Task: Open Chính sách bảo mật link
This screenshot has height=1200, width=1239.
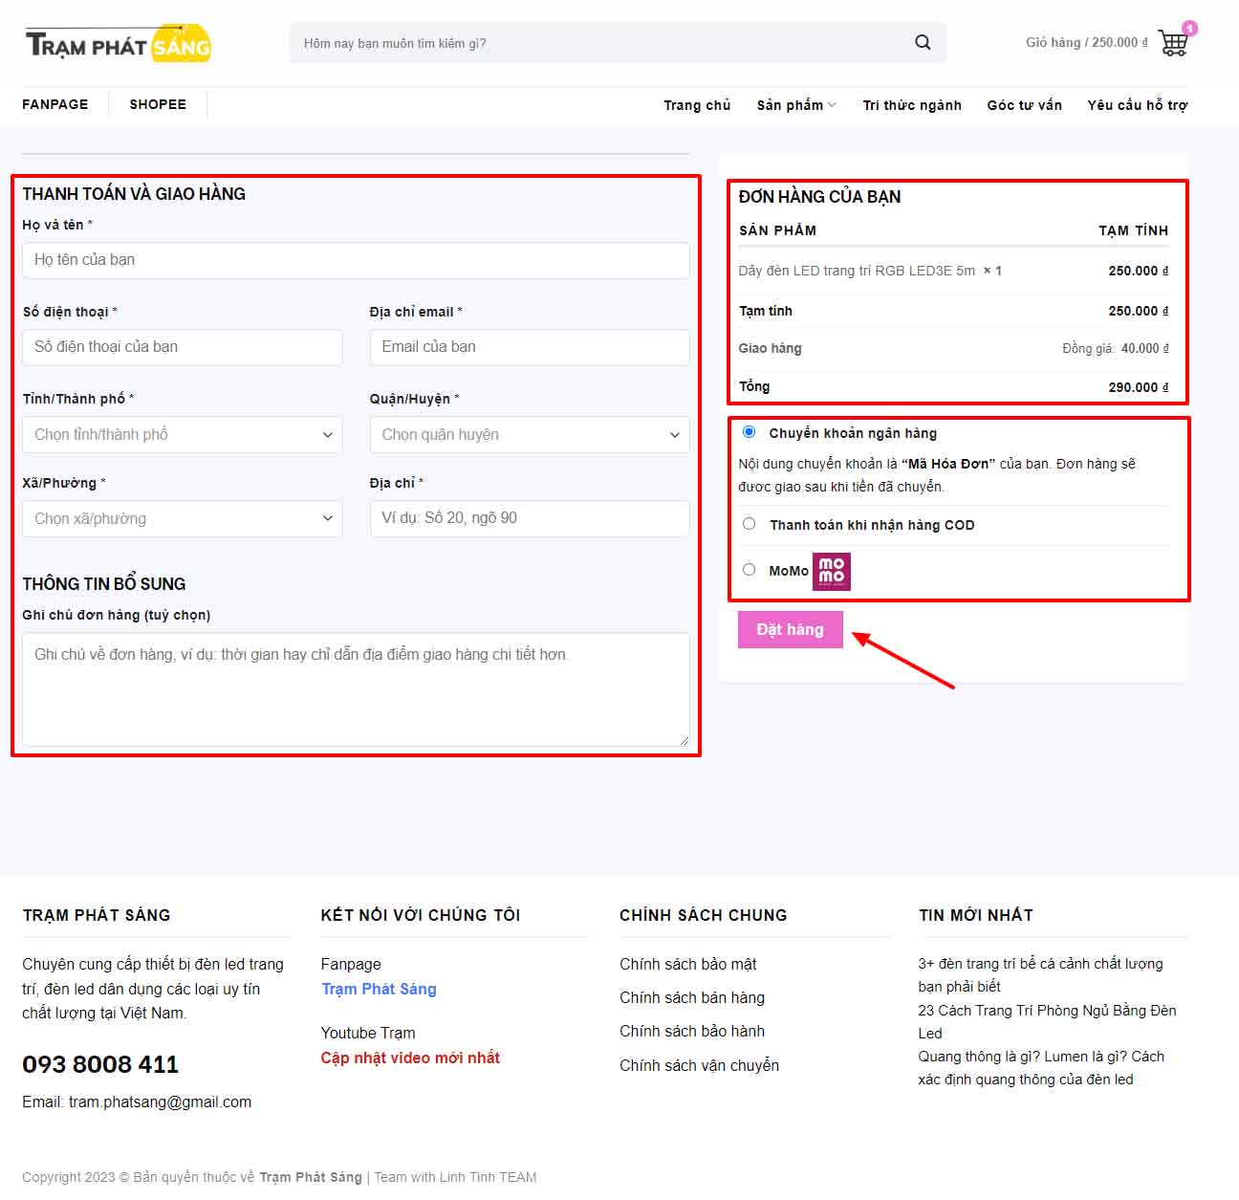Action: (x=688, y=964)
